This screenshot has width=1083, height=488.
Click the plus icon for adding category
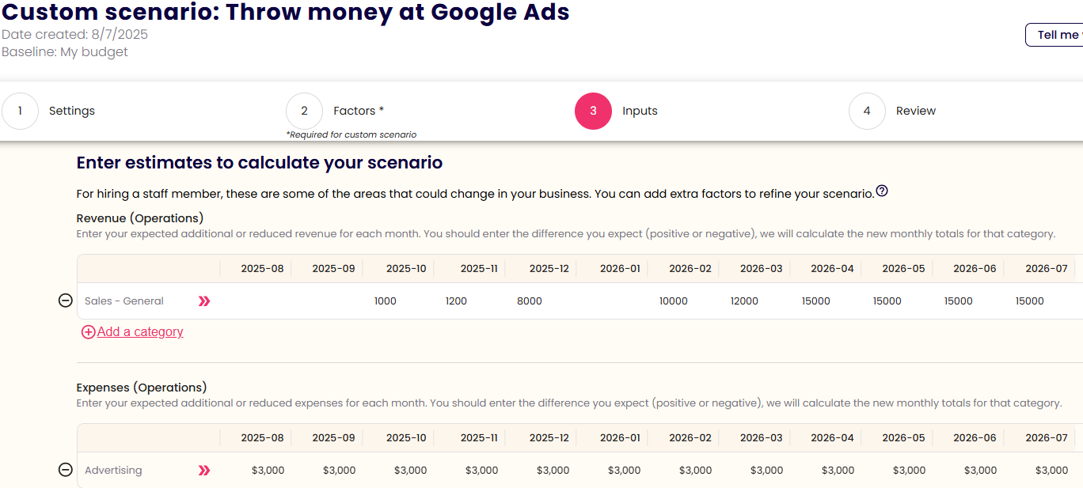[x=88, y=332]
